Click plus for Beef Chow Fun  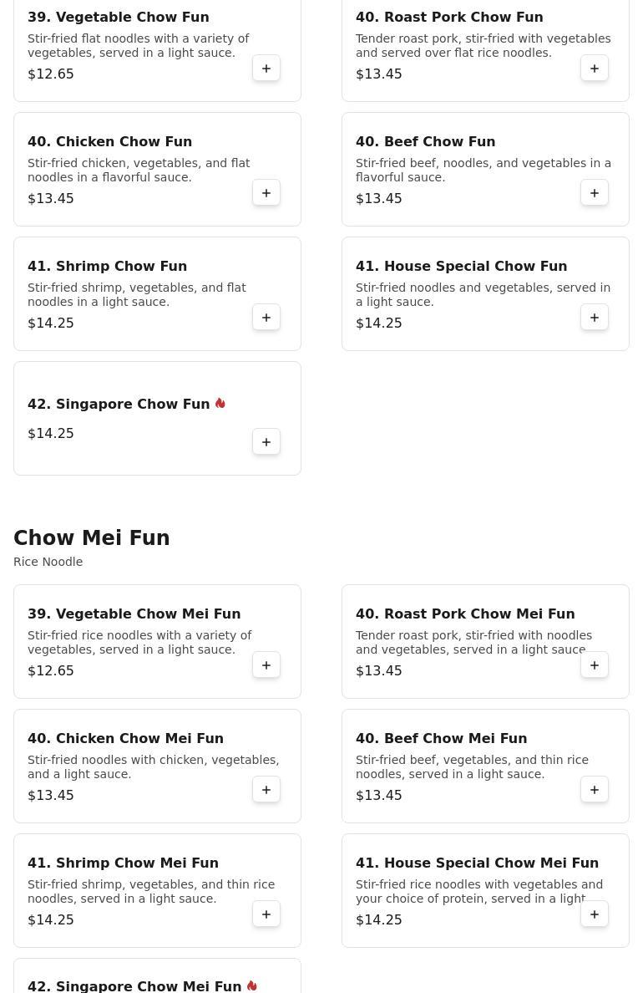[x=595, y=193]
